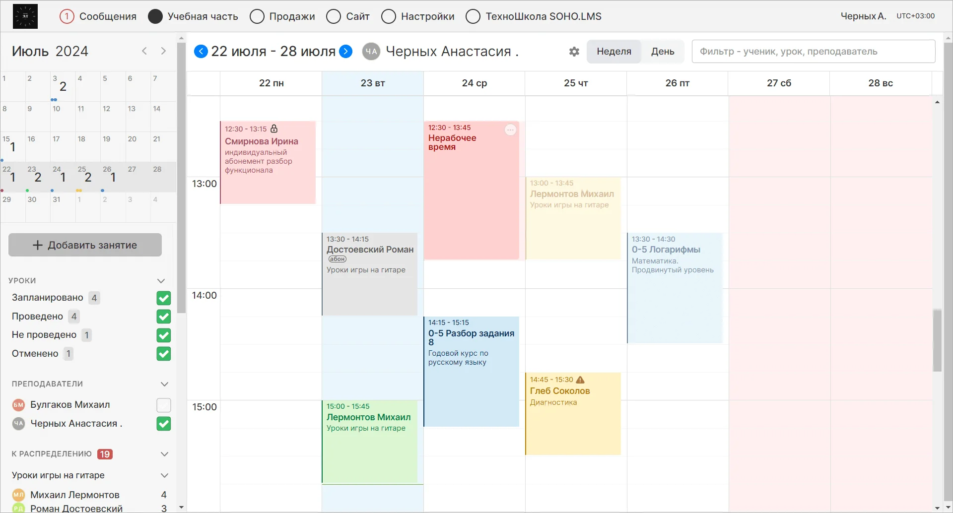Collapse the К распределению section
The image size is (953, 513).
click(165, 454)
